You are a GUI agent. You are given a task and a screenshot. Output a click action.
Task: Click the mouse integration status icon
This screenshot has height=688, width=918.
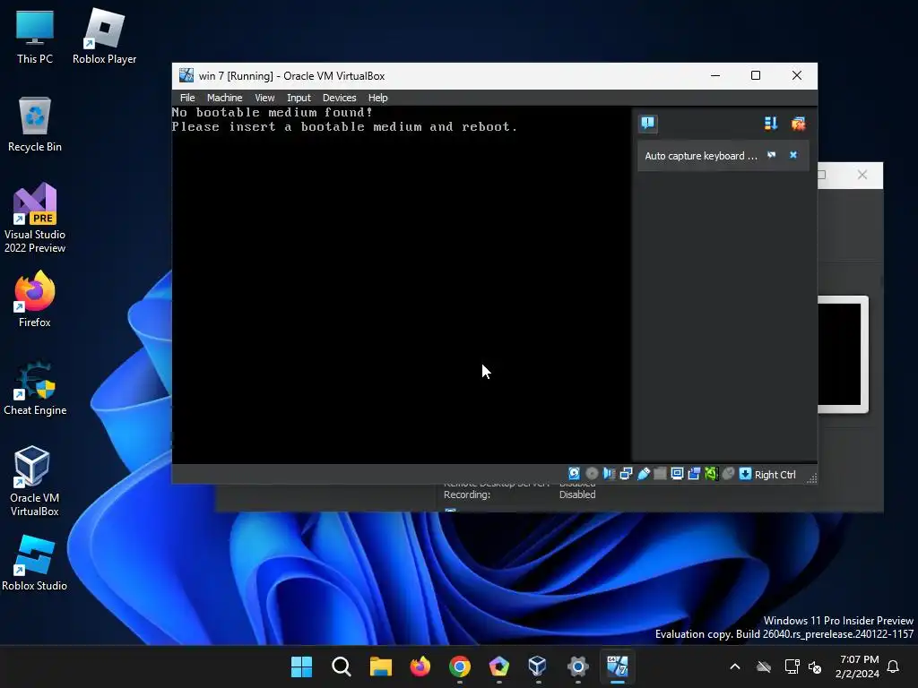tap(728, 473)
